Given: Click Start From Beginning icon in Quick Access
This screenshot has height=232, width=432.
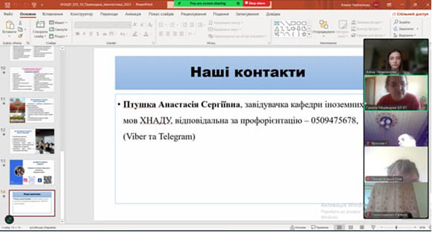Looking at the screenshot, I should click(34, 5).
